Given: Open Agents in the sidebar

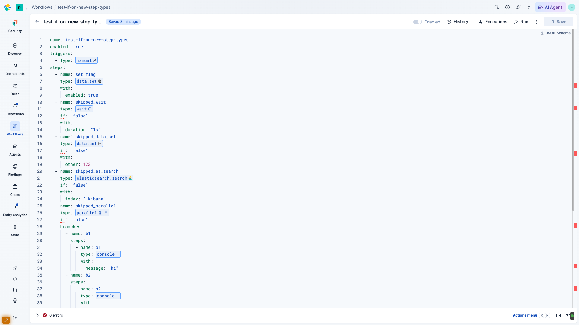Looking at the screenshot, I should click(x=15, y=150).
